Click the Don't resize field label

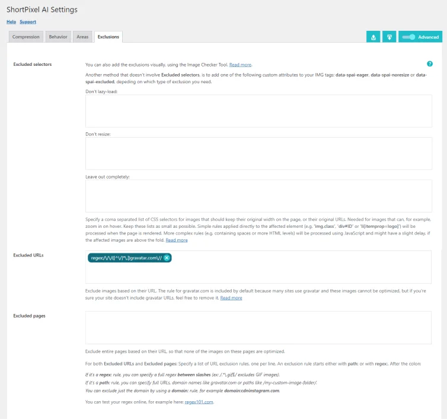[98, 134]
